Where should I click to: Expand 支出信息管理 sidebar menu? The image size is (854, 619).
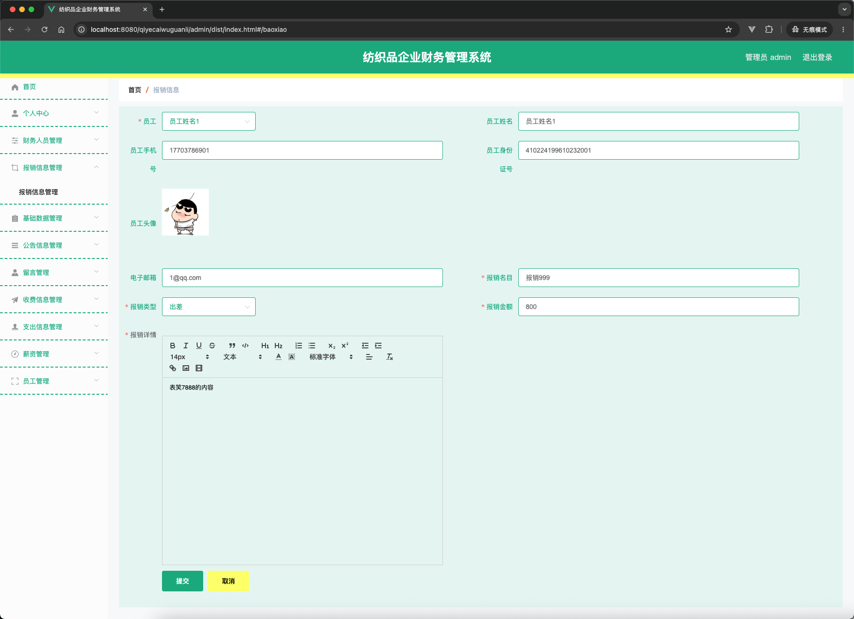coord(54,327)
